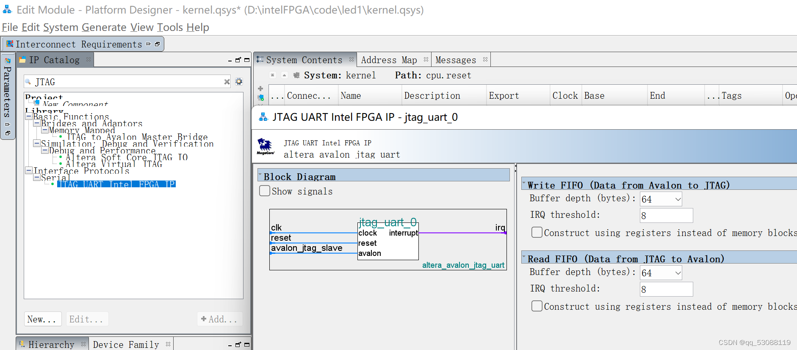Click the System Contents tab icon
This screenshot has width=797, height=350.
pyautogui.click(x=260, y=59)
